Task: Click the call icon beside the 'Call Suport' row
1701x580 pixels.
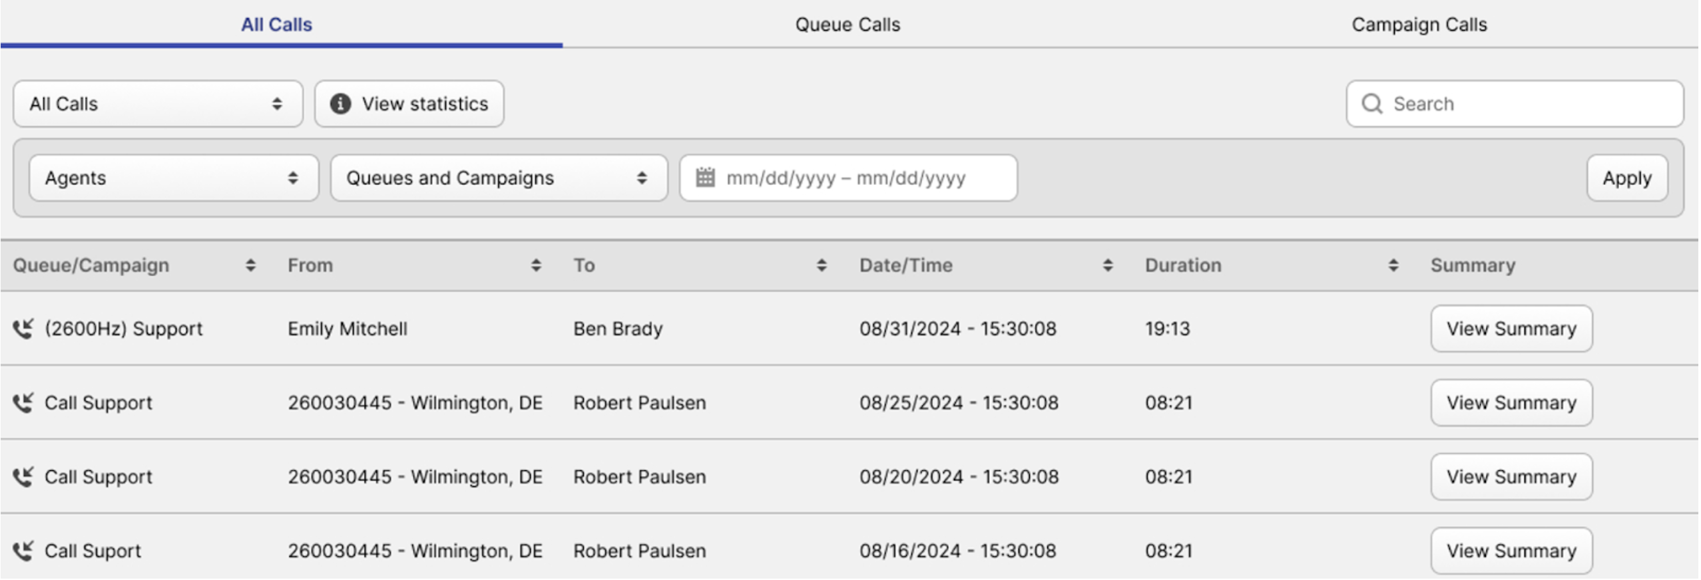Action: (x=23, y=551)
